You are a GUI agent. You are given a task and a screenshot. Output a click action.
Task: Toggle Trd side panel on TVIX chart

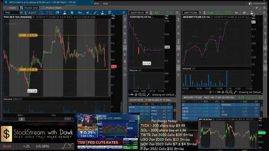(x=125, y=20)
